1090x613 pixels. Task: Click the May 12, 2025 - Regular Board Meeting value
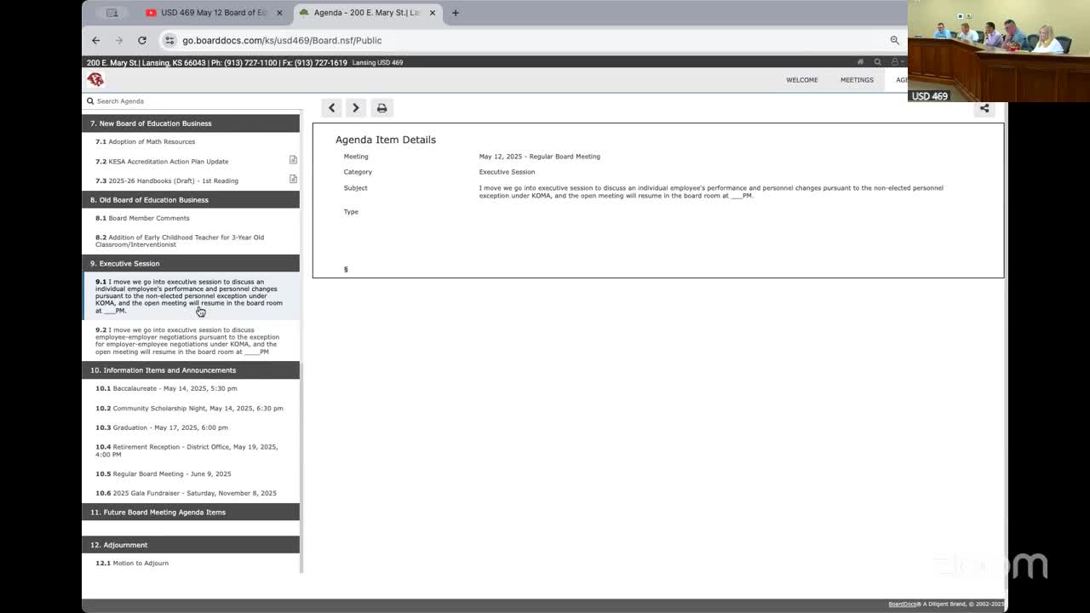[540, 157]
